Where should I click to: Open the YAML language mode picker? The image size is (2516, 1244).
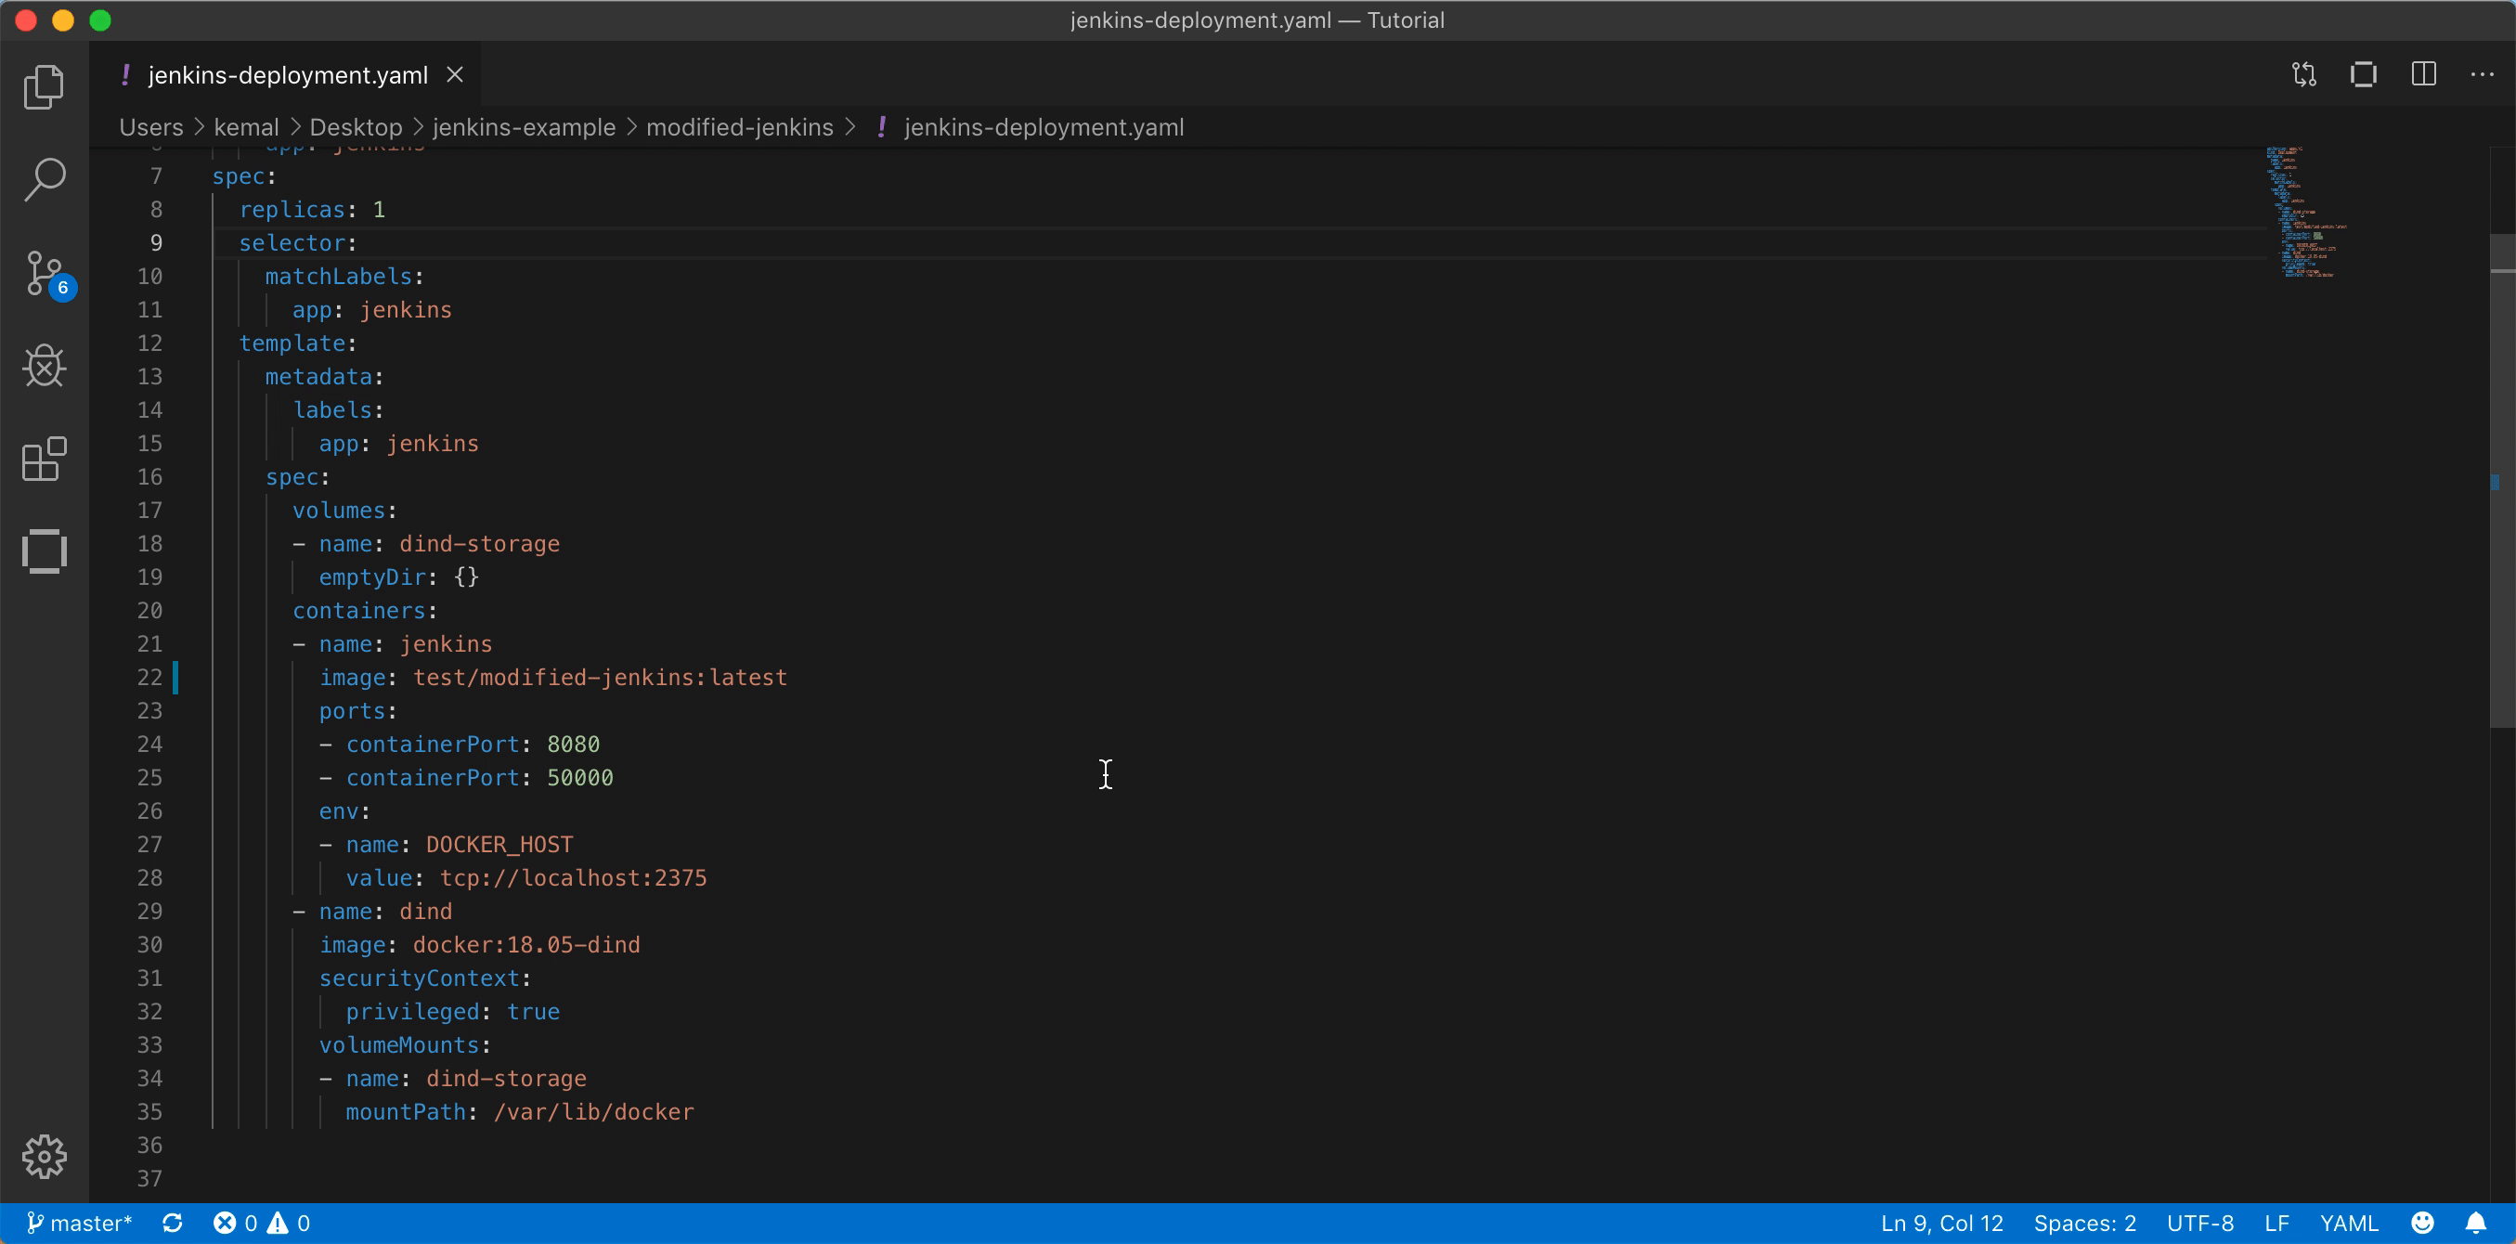pyautogui.click(x=2350, y=1223)
